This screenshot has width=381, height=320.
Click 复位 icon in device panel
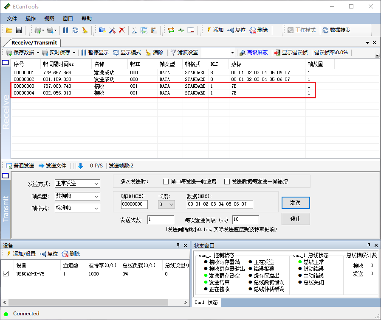coord(43,254)
